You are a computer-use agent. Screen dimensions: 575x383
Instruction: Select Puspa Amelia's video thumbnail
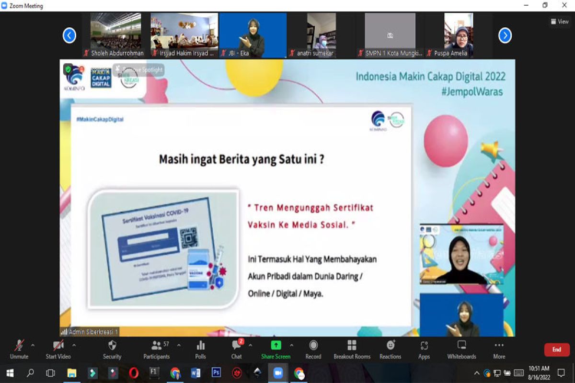coord(459,34)
